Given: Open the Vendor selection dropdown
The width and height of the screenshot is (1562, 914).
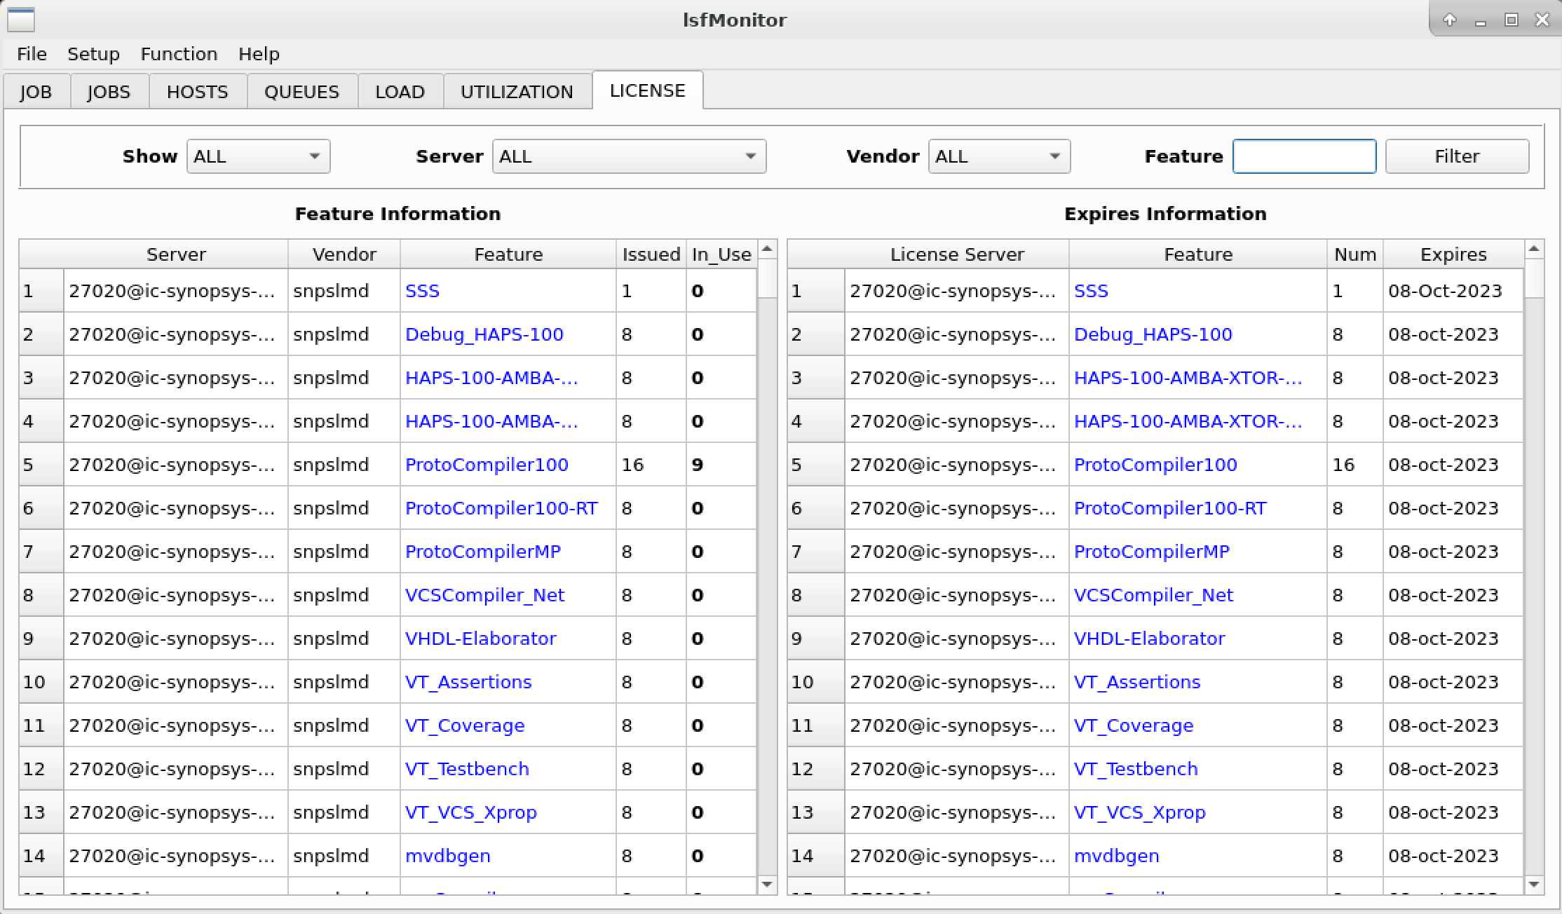Looking at the screenshot, I should coord(998,156).
